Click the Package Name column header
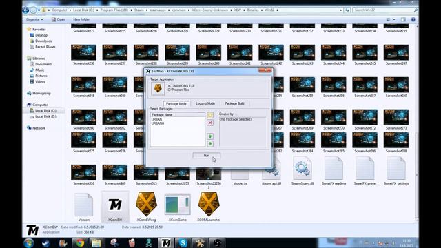The image size is (441, 248). click(x=178, y=115)
